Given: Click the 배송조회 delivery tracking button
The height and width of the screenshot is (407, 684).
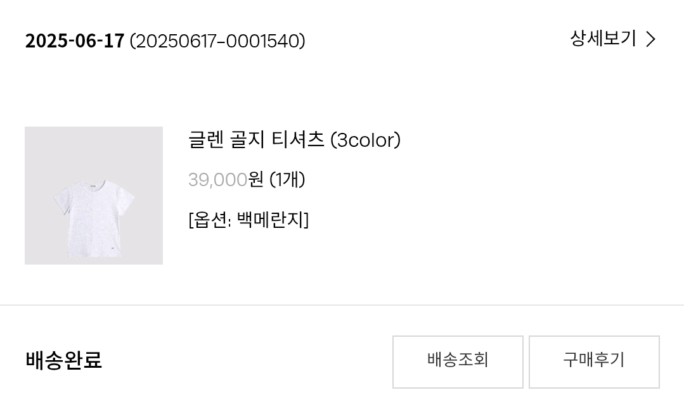Looking at the screenshot, I should (x=457, y=361).
